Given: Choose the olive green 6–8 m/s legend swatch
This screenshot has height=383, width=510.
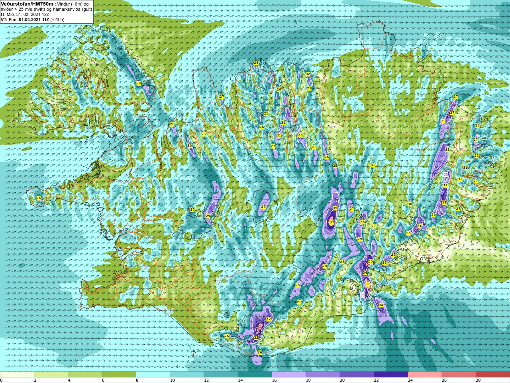Looking at the screenshot, I should (119, 375).
